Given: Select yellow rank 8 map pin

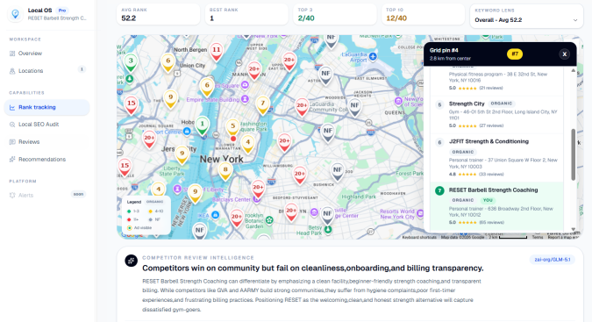Looking at the screenshot, I should pos(225,172).
